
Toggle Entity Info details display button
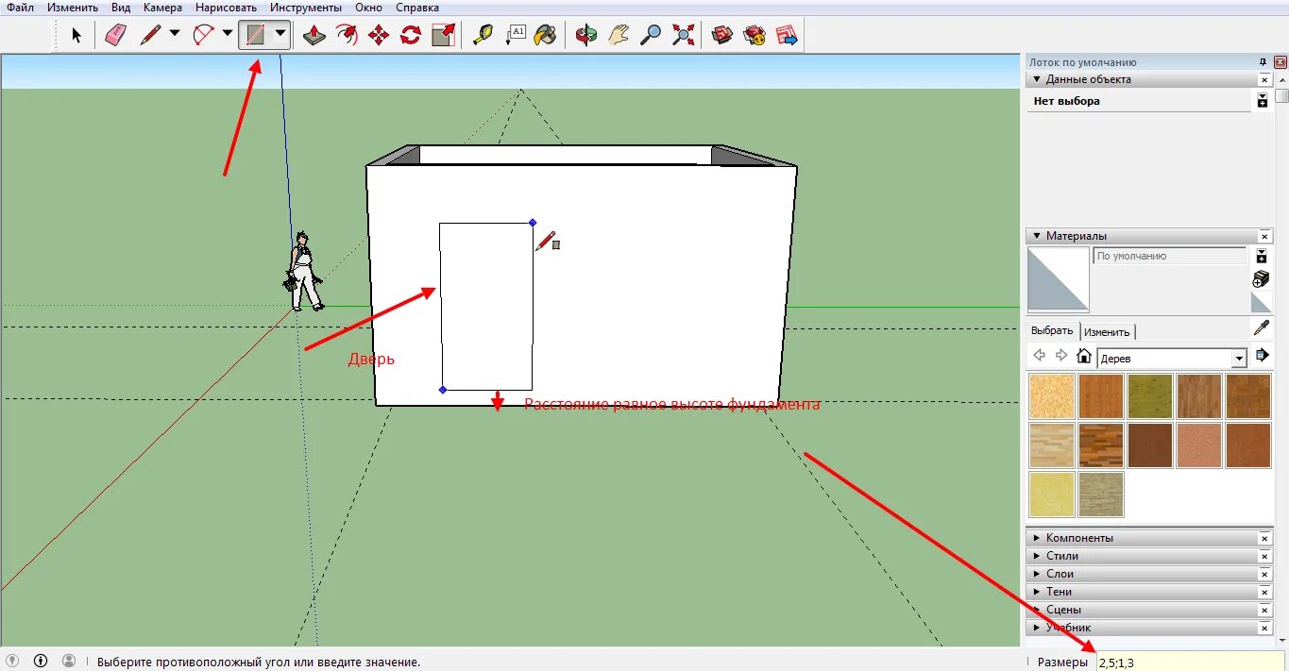point(1263,100)
